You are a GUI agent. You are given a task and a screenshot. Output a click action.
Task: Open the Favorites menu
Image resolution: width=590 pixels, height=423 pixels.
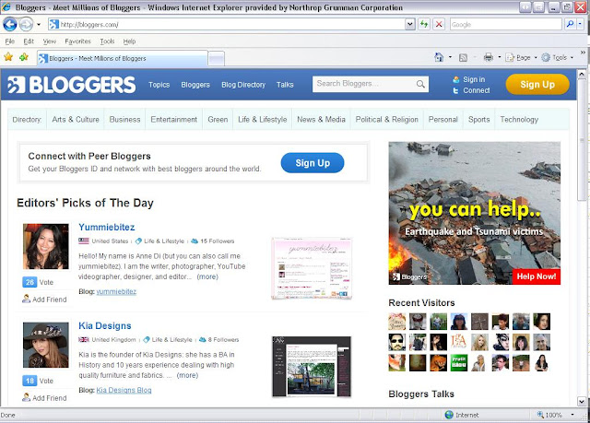coord(77,41)
